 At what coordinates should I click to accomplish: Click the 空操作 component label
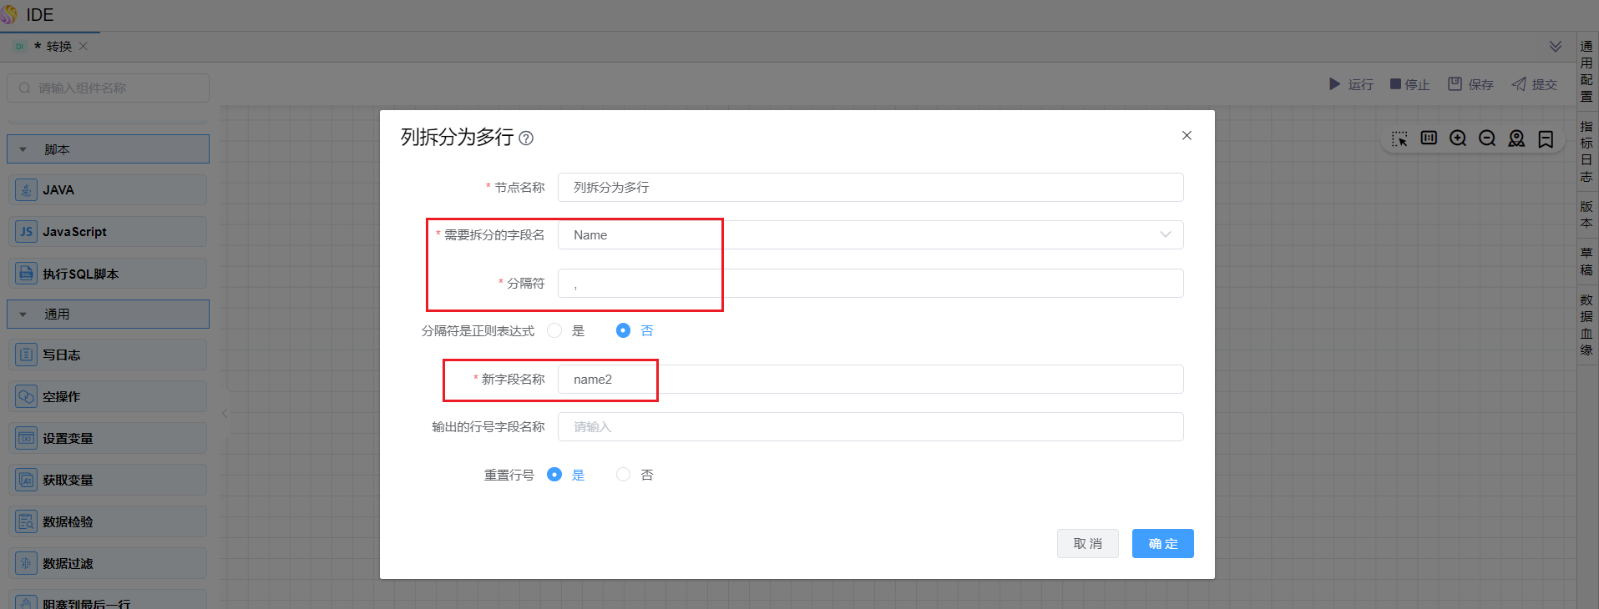pos(62,396)
